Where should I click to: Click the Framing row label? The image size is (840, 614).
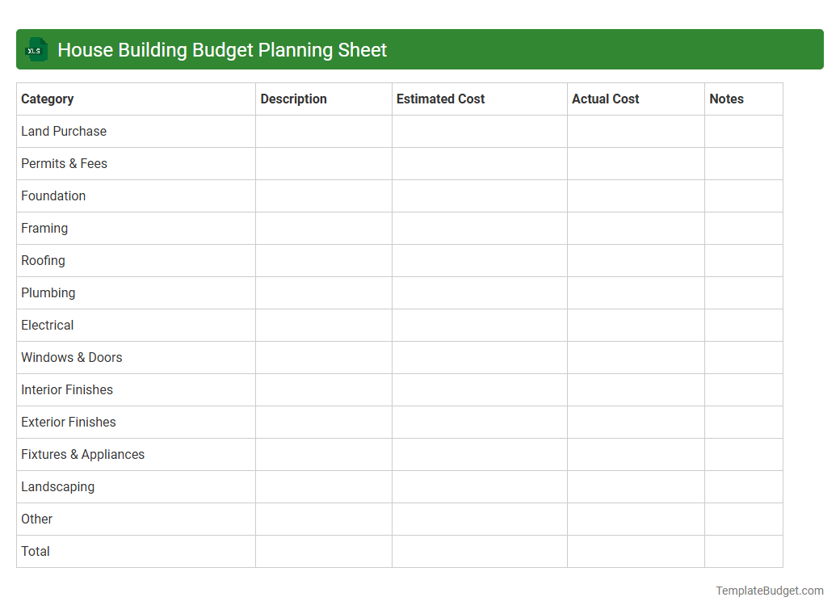point(44,228)
